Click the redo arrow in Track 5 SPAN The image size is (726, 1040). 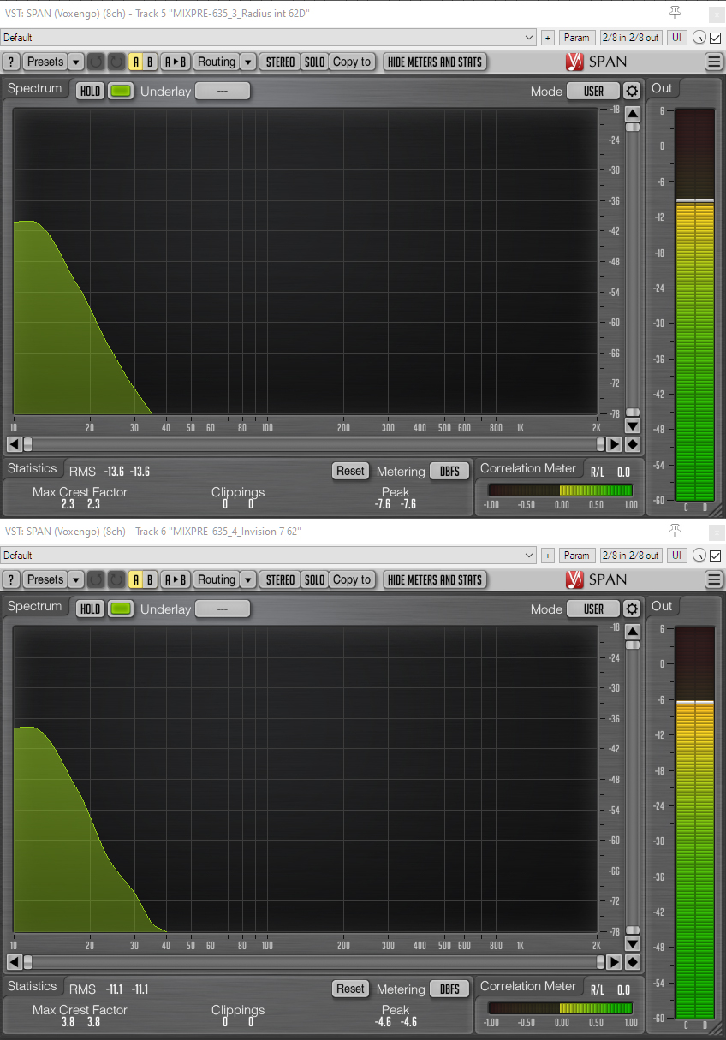pyautogui.click(x=116, y=62)
